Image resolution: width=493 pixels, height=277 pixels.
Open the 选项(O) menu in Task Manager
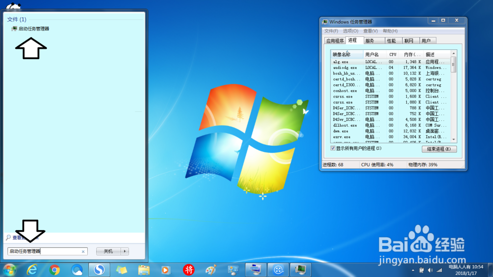coord(351,31)
